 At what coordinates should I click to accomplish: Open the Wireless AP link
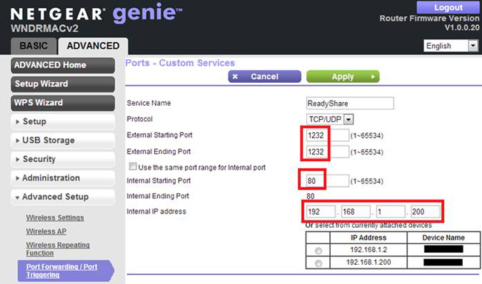(x=46, y=231)
